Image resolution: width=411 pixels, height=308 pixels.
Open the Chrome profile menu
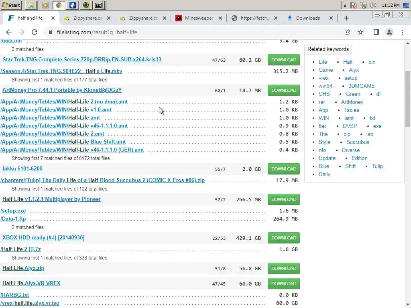tap(389, 32)
